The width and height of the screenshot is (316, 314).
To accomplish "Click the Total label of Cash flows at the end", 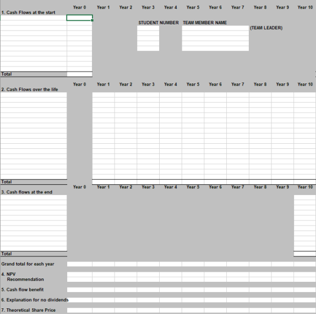I will pyautogui.click(x=6, y=254).
